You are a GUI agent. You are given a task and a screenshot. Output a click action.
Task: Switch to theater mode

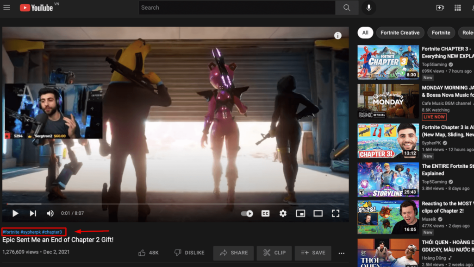tap(318, 213)
